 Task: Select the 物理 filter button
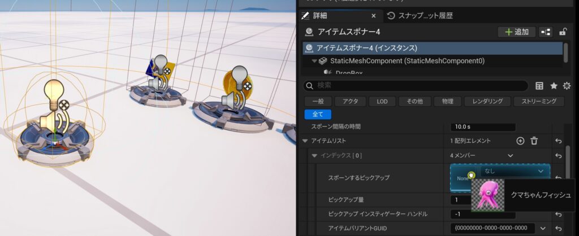(447, 102)
